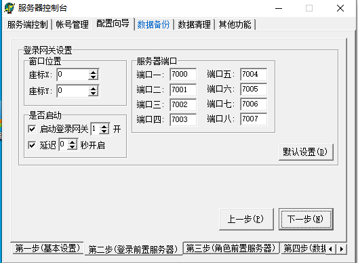Viewport: 358px width, 263px height.
Task: Decrease the 座标X spinner value
Action: coord(93,77)
